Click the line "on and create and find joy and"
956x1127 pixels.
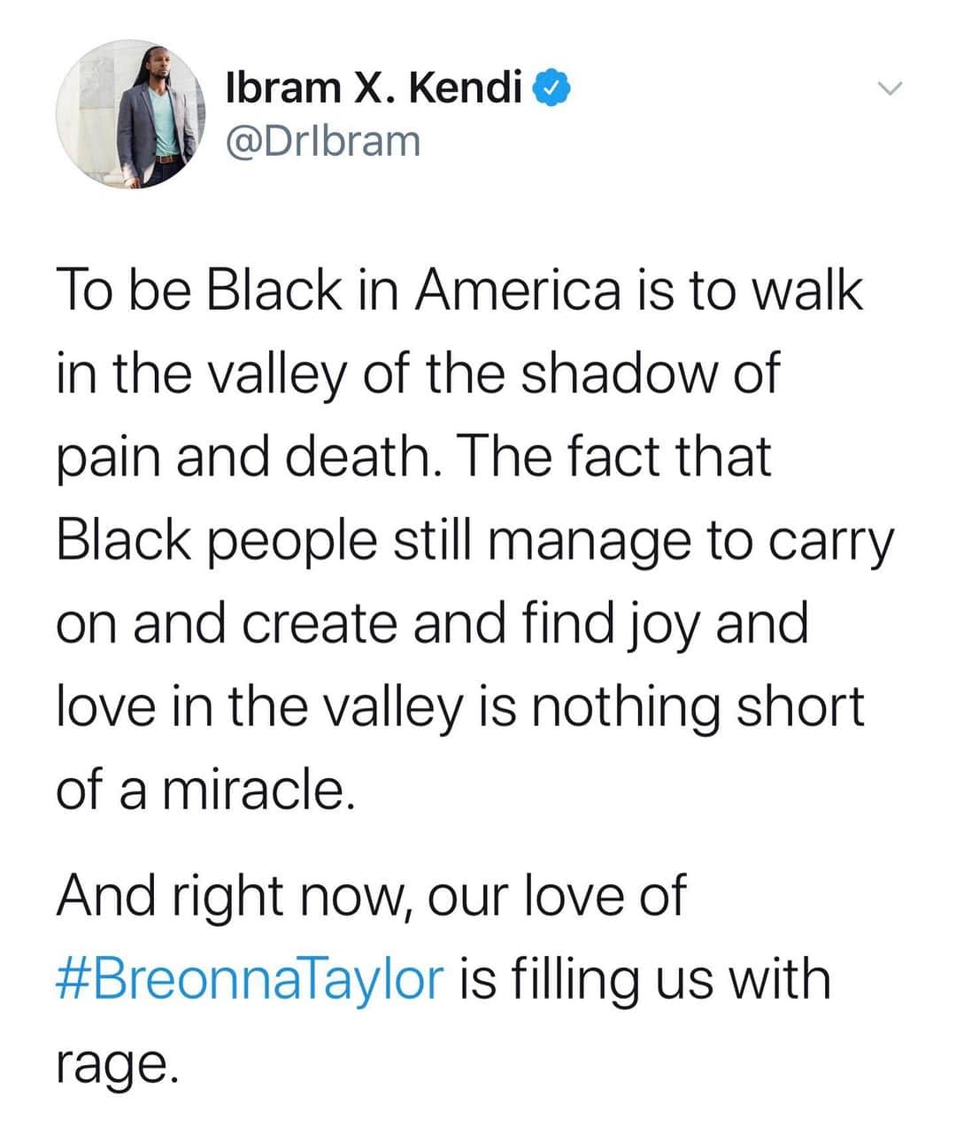433,622
